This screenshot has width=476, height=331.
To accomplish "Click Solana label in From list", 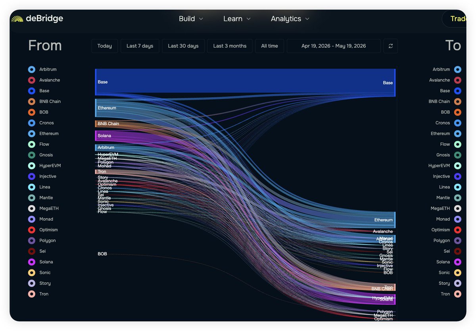I will (46, 262).
